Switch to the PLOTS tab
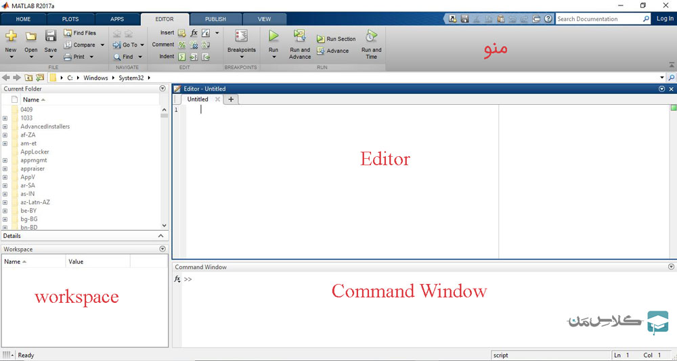677x361 pixels. (x=70, y=19)
